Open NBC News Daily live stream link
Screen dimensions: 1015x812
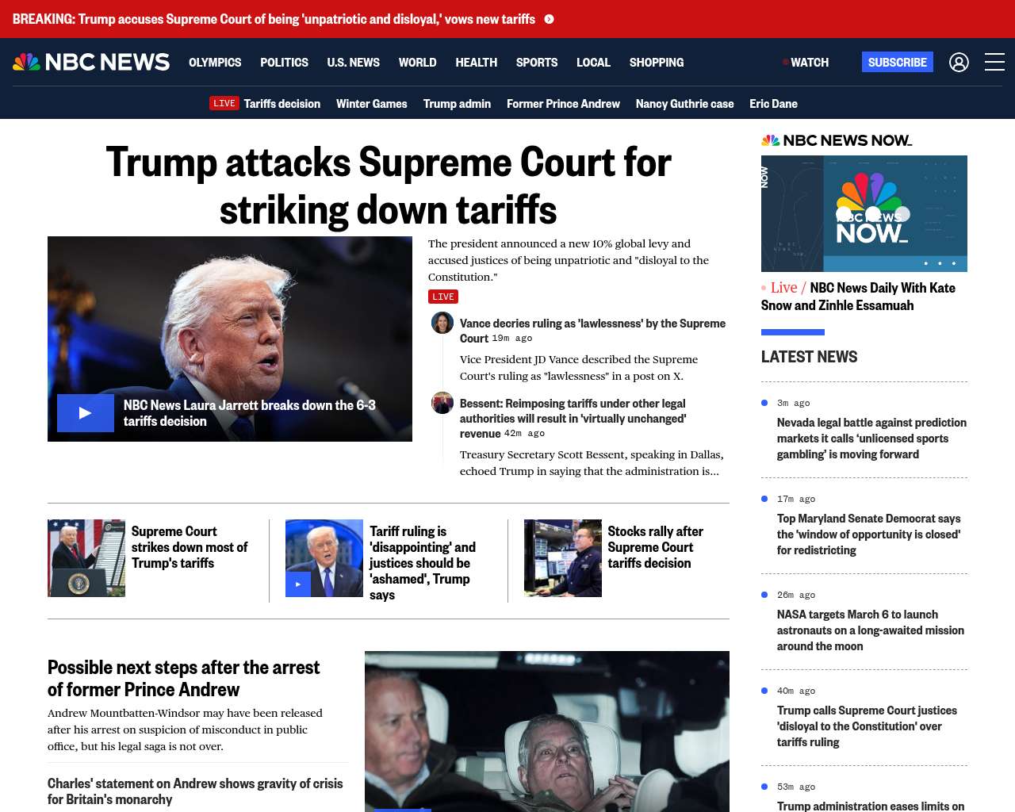coord(858,297)
